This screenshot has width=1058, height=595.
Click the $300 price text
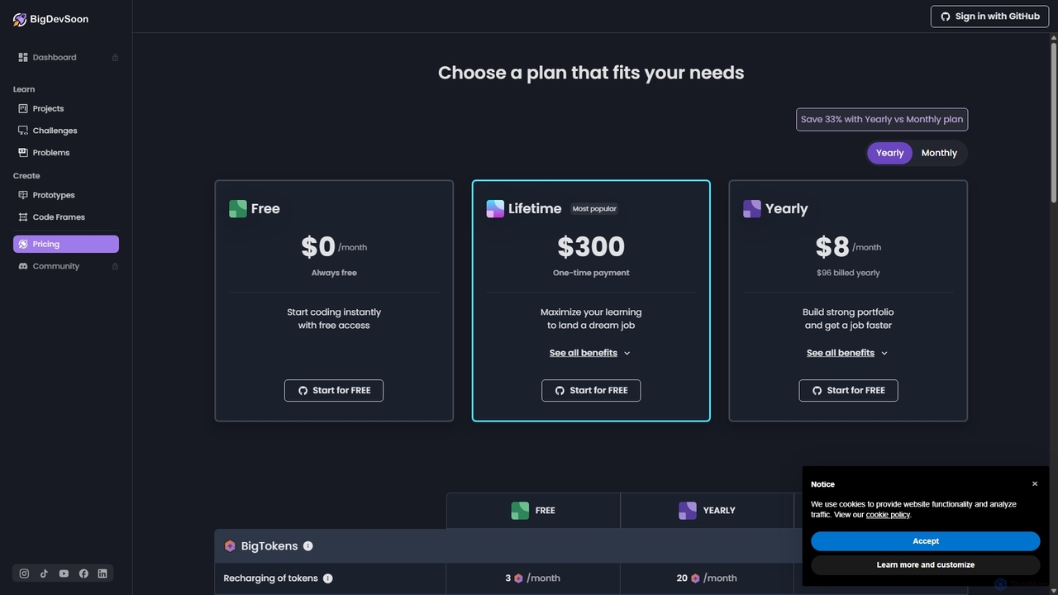591,246
